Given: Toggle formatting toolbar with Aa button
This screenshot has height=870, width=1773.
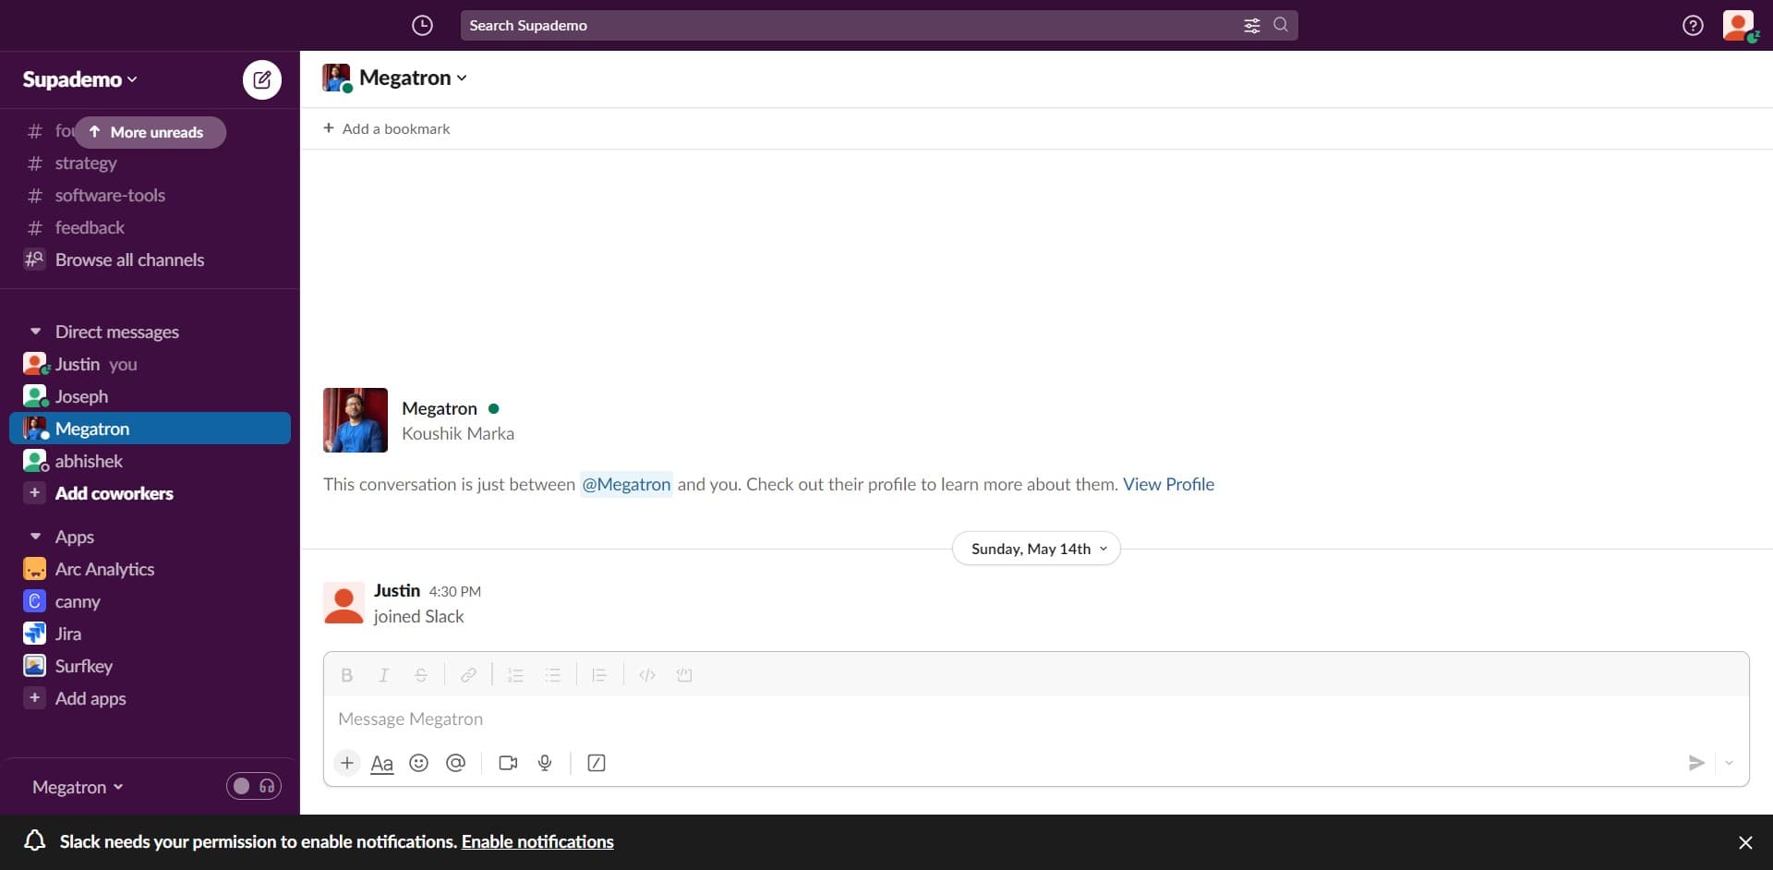Looking at the screenshot, I should 381,763.
